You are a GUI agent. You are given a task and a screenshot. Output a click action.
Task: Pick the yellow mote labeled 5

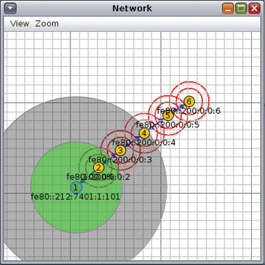[x=167, y=116]
